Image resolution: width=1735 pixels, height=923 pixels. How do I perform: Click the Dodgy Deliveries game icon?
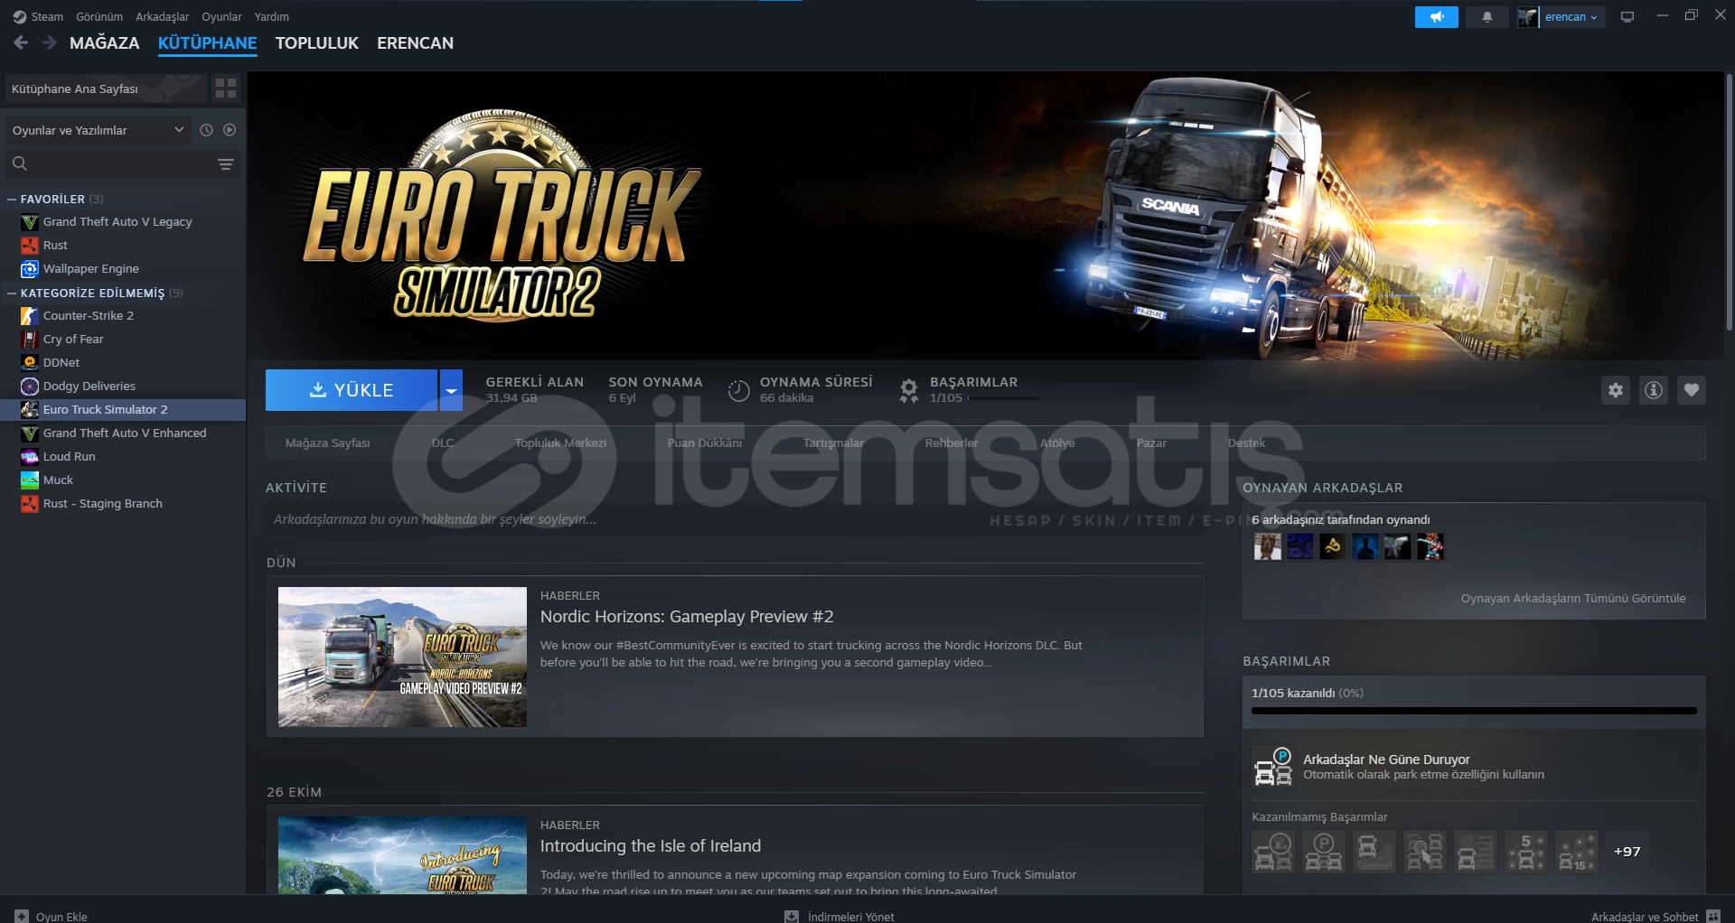(30, 387)
